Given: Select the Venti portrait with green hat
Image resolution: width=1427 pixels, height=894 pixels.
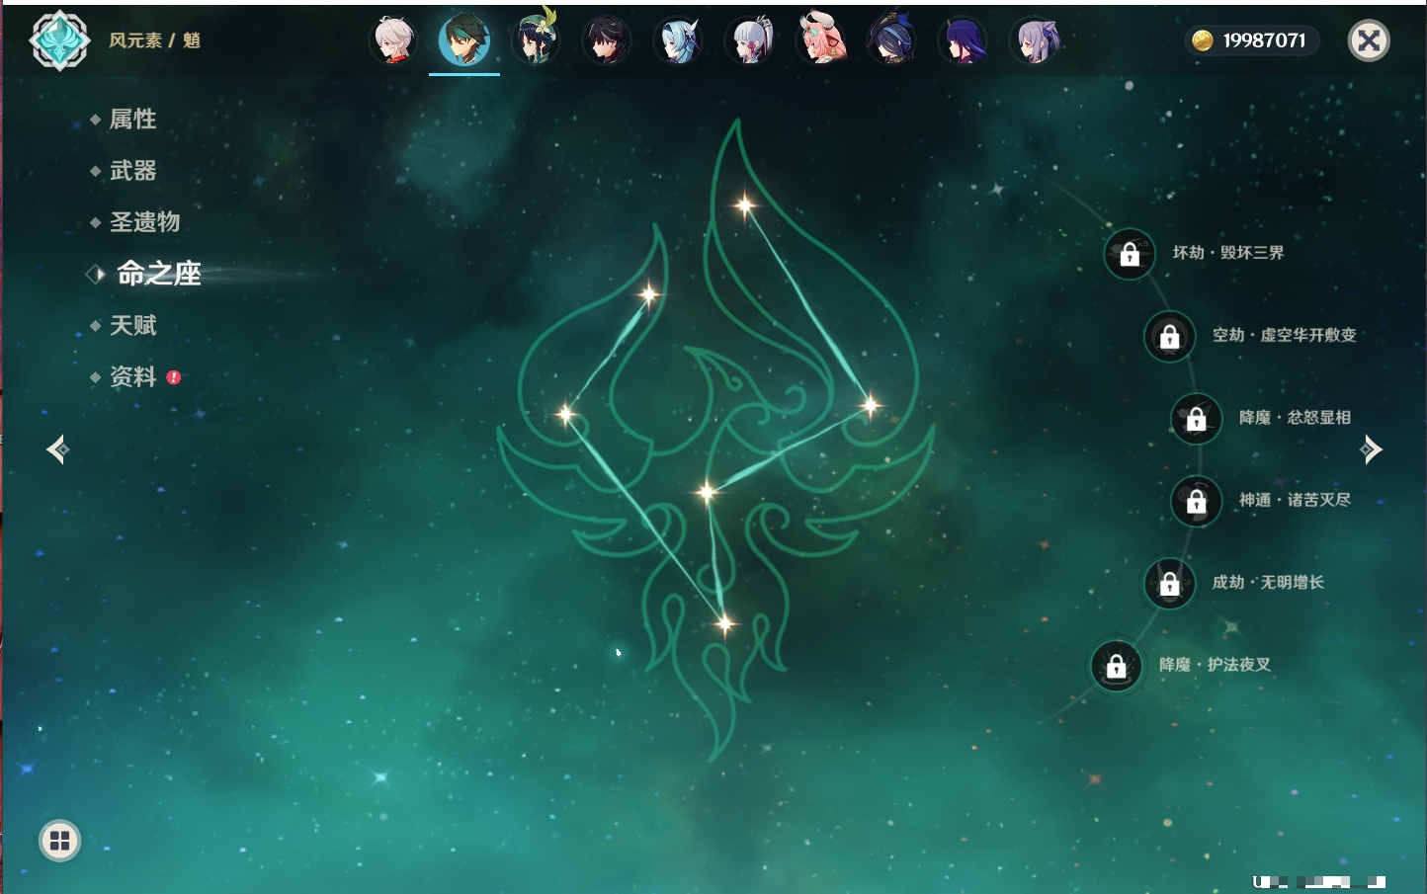Looking at the screenshot, I should click(x=536, y=40).
